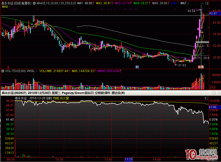
Task: Select the 13:25 time marker on the axis
Action: click(x=128, y=159)
